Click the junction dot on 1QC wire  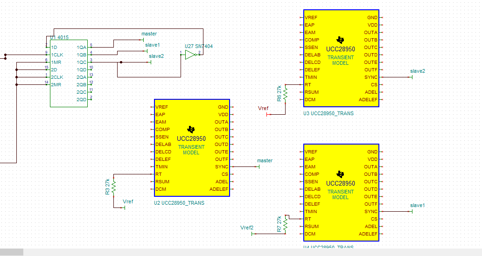pos(121,62)
